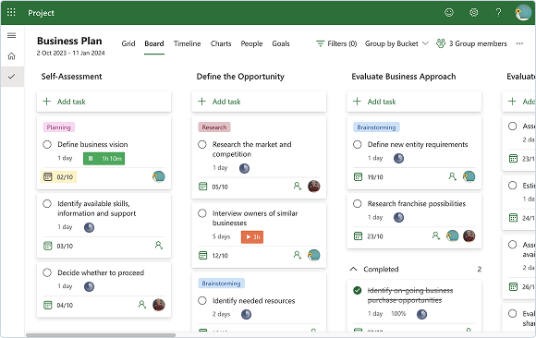The image size is (536, 338).
Task: Switch to the Timeline tab
Action: click(x=187, y=43)
